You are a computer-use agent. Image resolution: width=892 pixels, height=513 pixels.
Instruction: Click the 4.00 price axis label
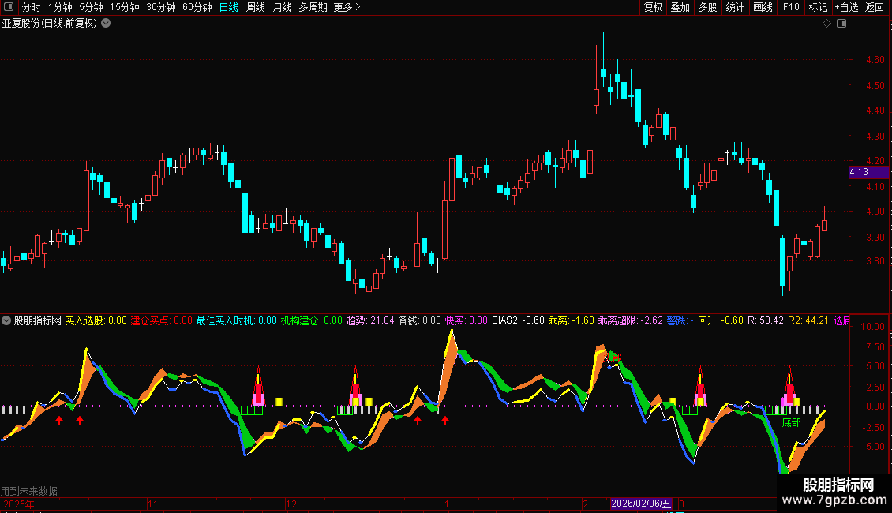click(x=875, y=211)
